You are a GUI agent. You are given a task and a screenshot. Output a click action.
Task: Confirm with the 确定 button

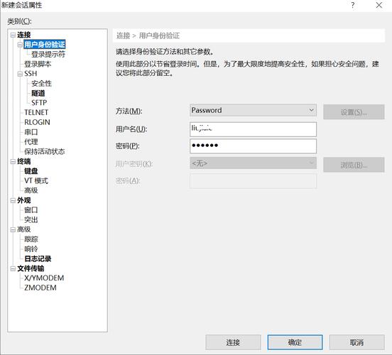click(x=295, y=342)
